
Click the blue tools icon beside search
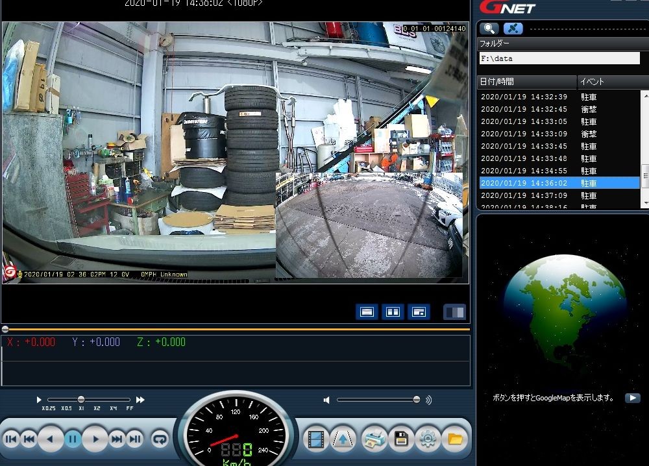coord(513,29)
